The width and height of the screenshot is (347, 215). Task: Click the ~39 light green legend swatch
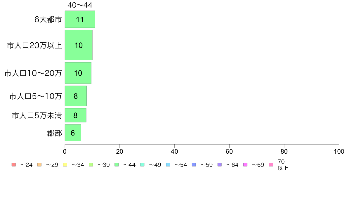(x=91, y=165)
